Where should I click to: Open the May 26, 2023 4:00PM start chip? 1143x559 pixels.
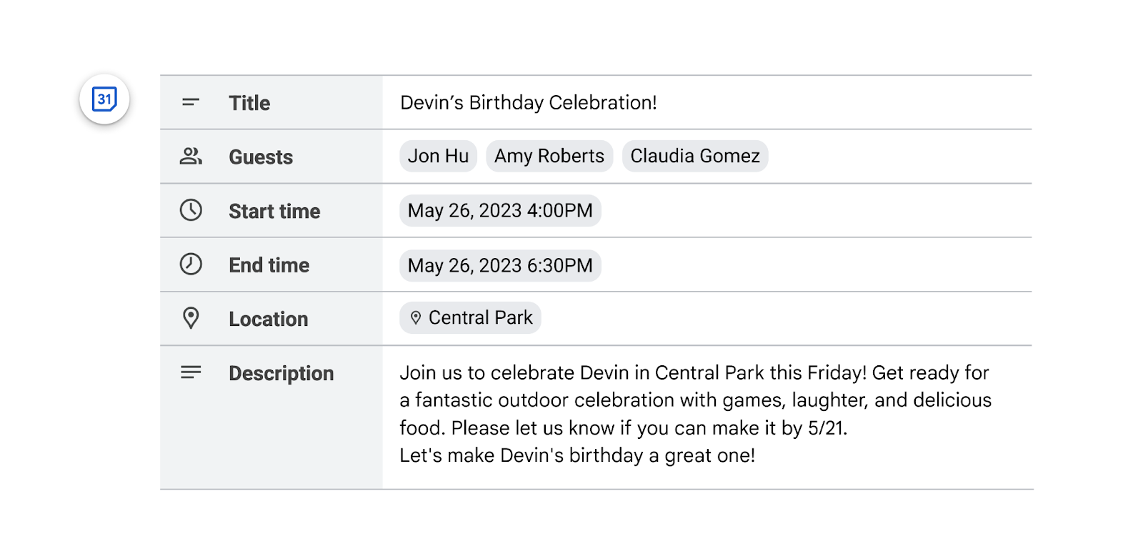(500, 211)
